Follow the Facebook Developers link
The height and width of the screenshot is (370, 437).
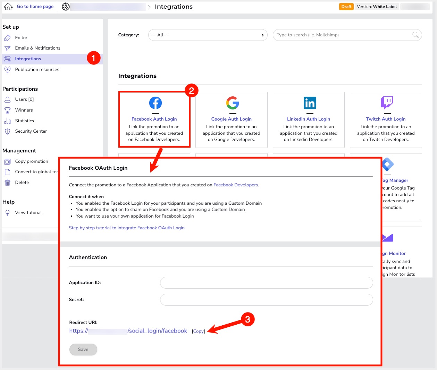tap(236, 185)
